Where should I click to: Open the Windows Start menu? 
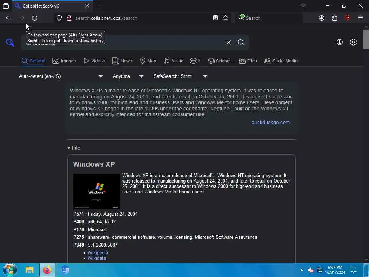pos(10,270)
